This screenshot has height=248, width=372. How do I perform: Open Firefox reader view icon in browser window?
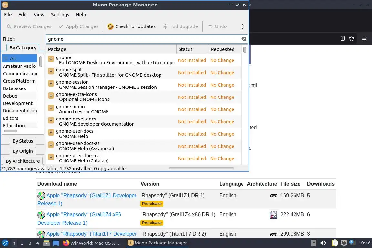tap(342, 38)
